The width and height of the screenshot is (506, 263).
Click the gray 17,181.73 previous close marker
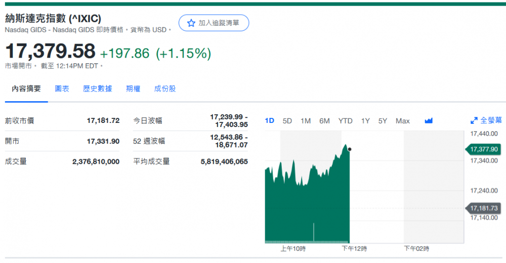pos(484,208)
